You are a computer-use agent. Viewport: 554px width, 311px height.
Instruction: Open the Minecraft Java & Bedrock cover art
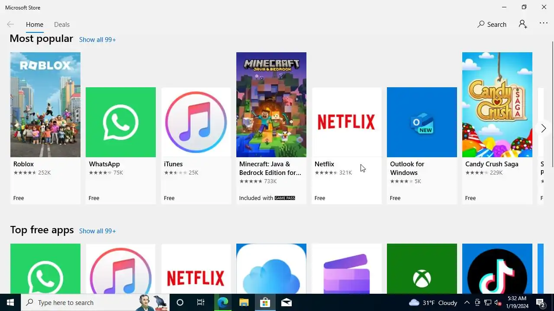271,105
